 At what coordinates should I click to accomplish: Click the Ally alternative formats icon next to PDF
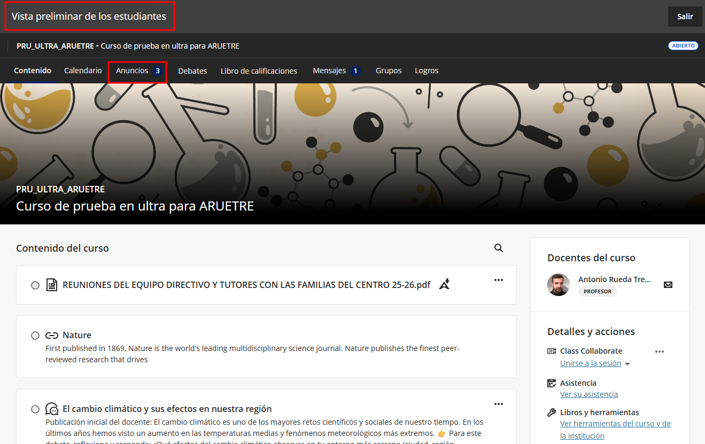click(444, 284)
